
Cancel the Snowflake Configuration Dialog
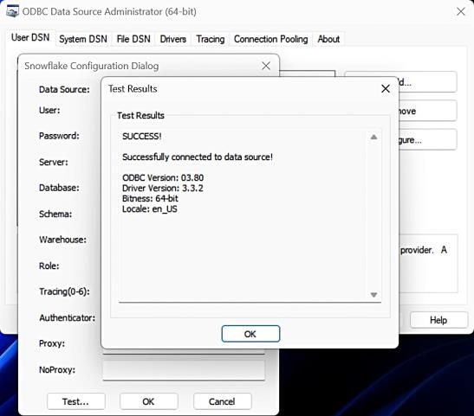(222, 401)
